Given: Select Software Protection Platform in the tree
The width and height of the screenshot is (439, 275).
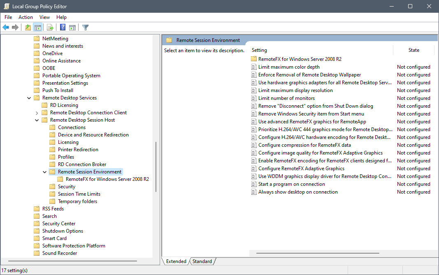Looking at the screenshot, I should [x=74, y=246].
